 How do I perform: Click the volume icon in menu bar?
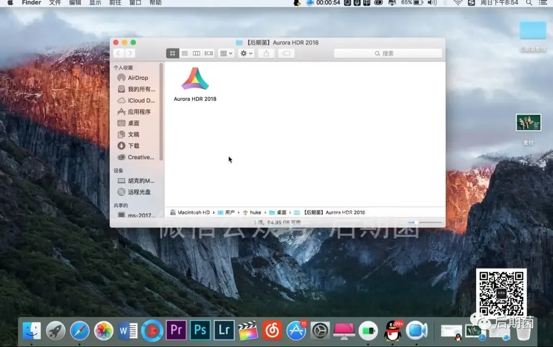pos(432,3)
